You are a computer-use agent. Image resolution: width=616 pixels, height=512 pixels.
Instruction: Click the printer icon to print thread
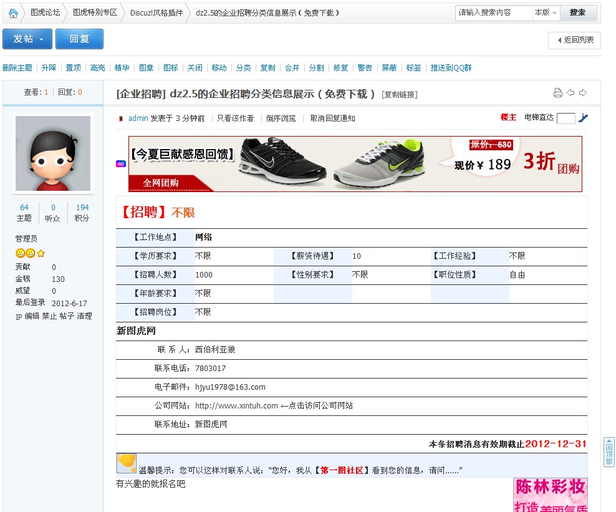558,93
